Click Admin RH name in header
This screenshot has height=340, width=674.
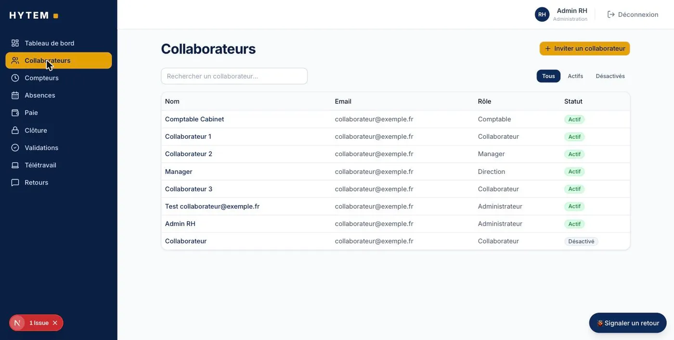(572, 11)
